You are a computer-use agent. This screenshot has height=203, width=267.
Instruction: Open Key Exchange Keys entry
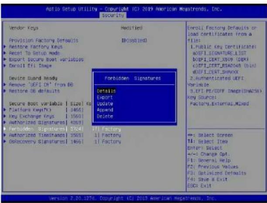31,116
